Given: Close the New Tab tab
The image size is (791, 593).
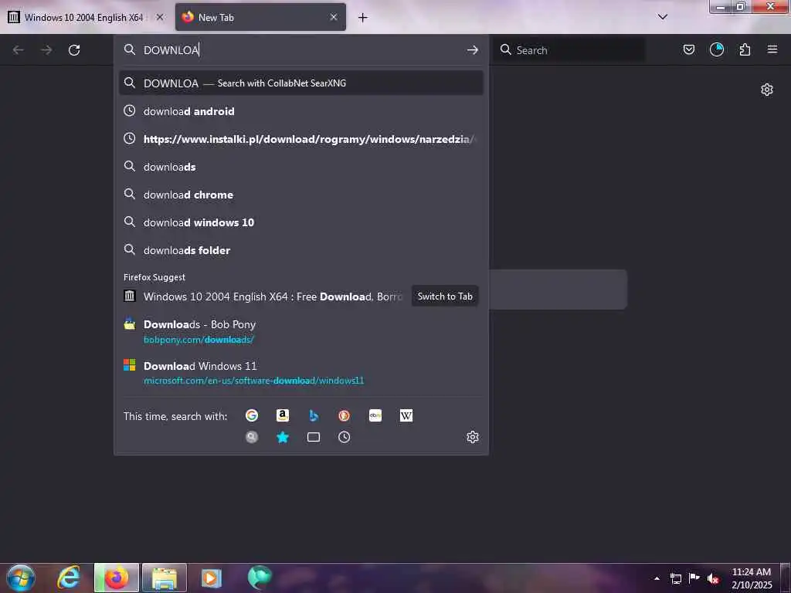Looking at the screenshot, I should click(x=334, y=17).
